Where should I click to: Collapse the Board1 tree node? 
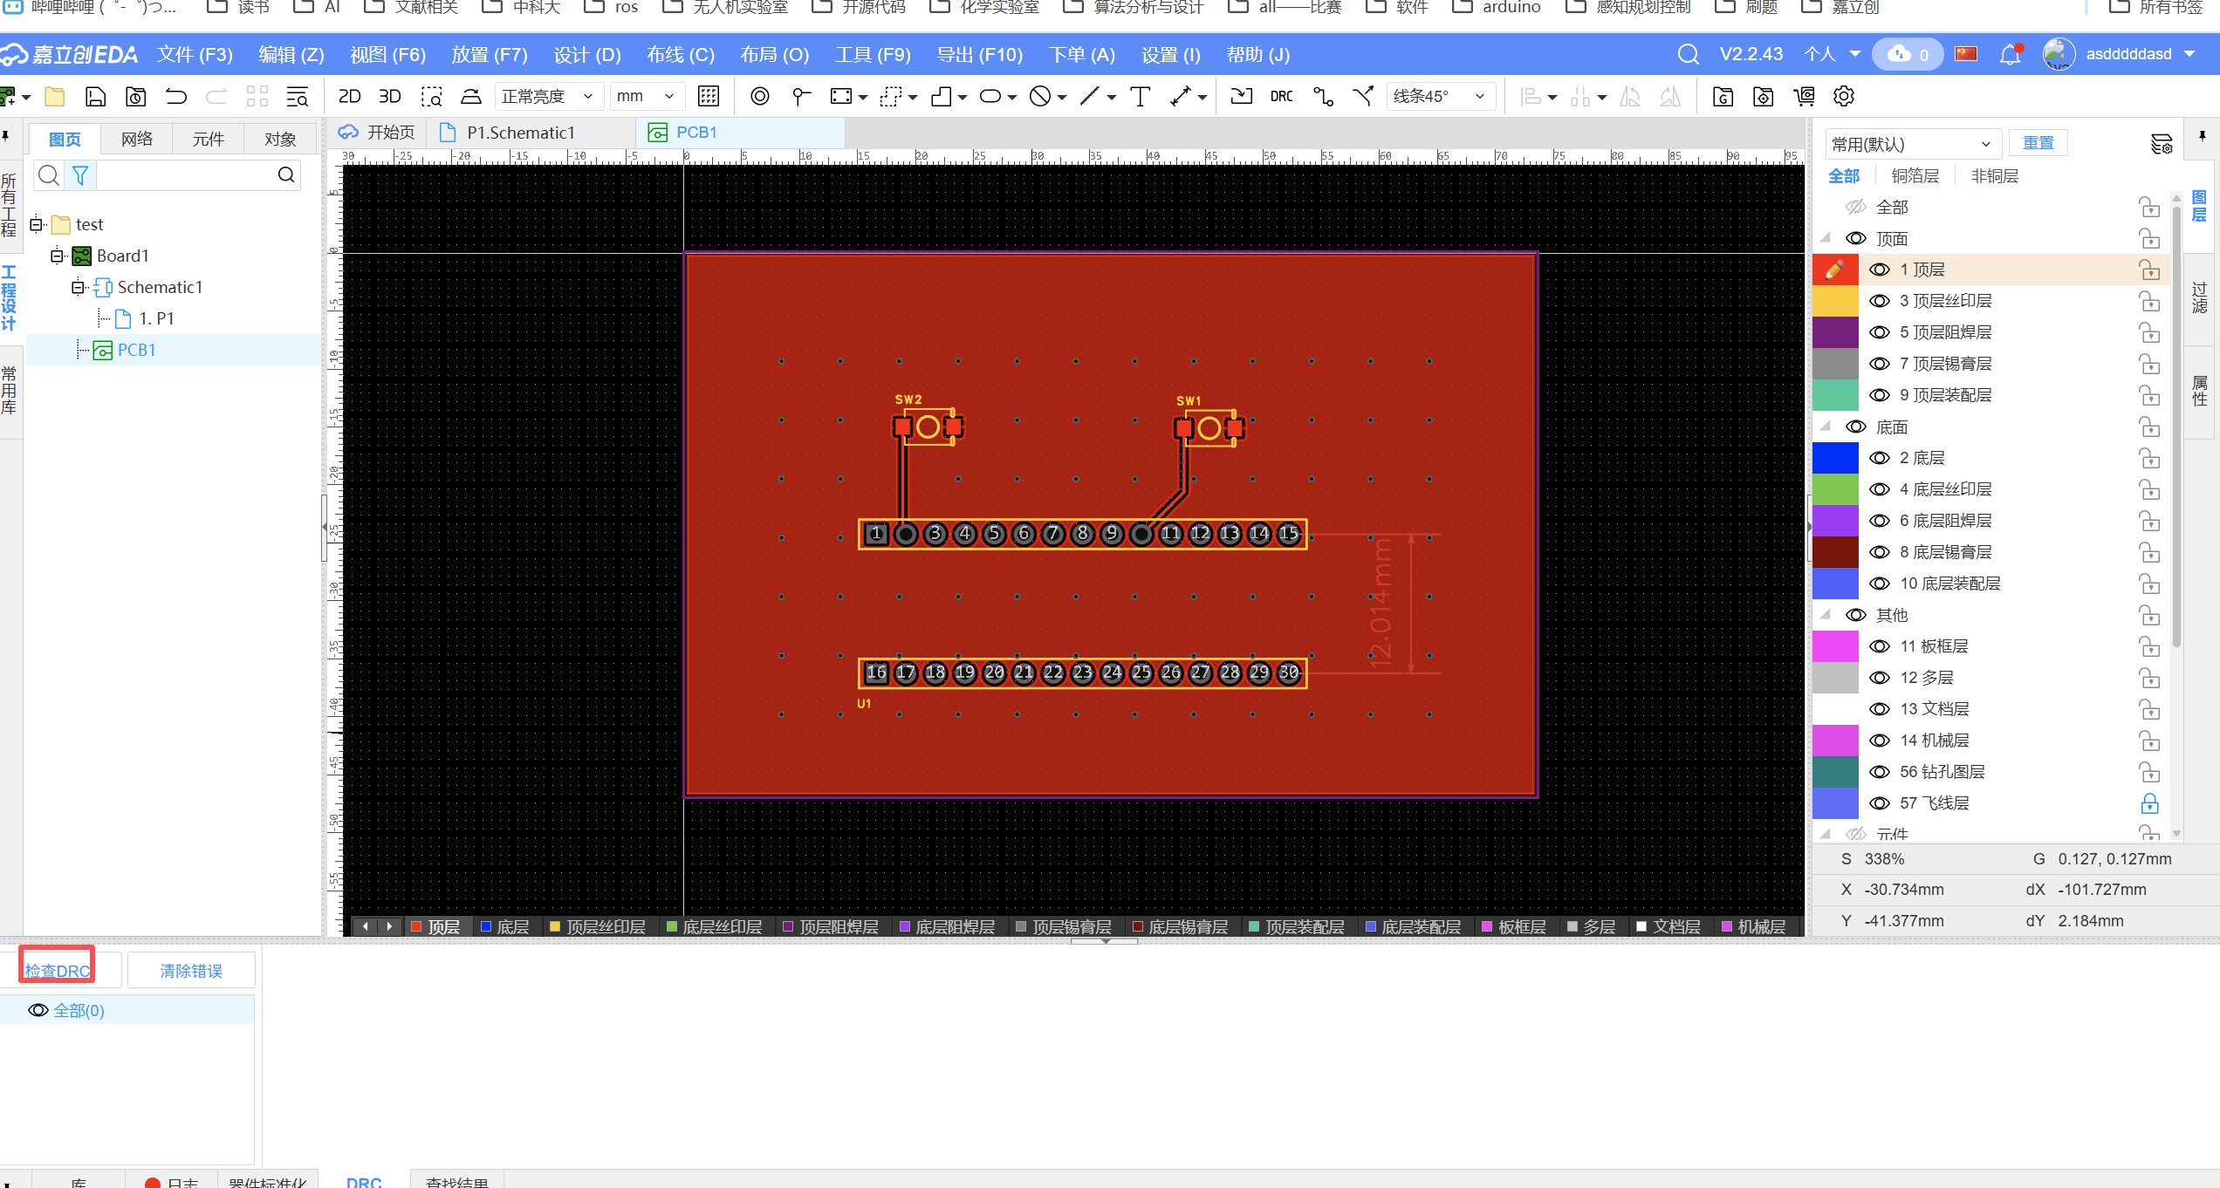(57, 256)
